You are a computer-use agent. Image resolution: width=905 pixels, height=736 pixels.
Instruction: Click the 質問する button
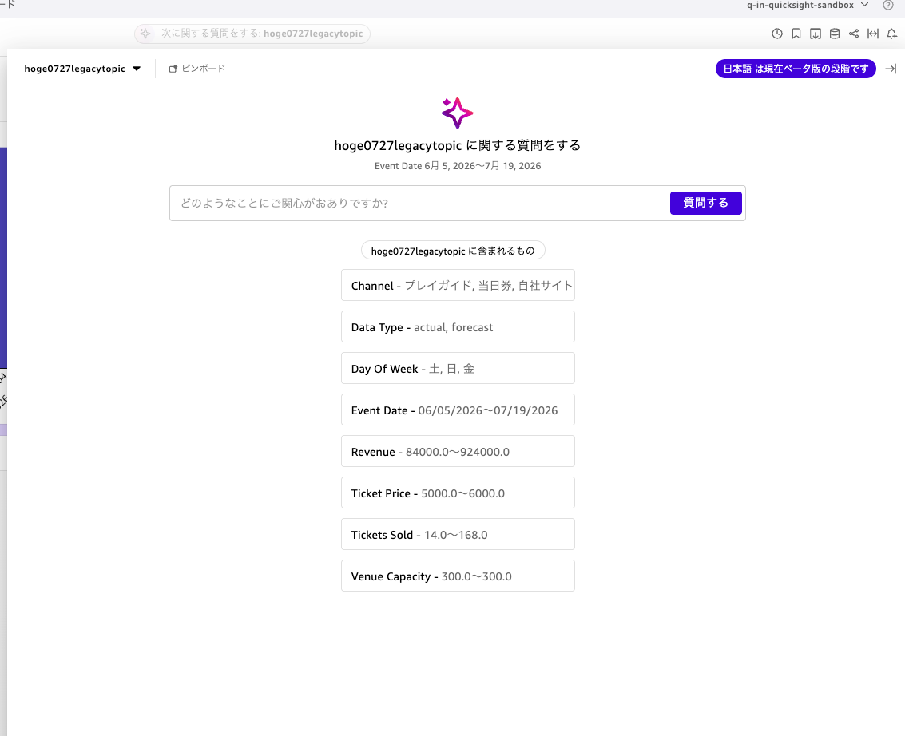click(705, 203)
